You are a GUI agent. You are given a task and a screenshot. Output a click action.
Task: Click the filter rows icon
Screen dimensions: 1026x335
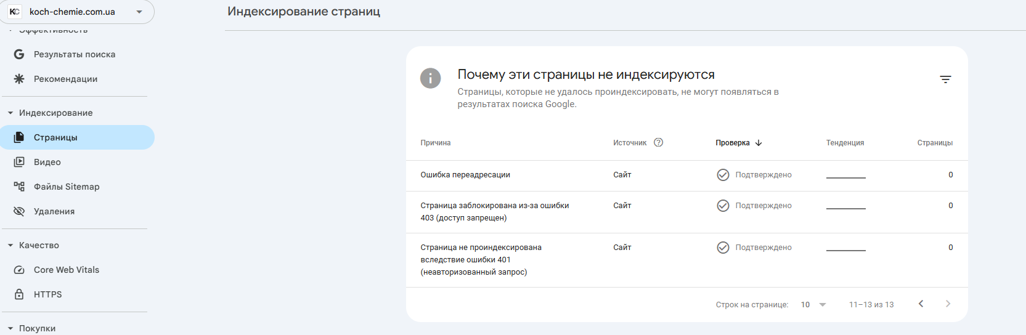[x=945, y=79]
